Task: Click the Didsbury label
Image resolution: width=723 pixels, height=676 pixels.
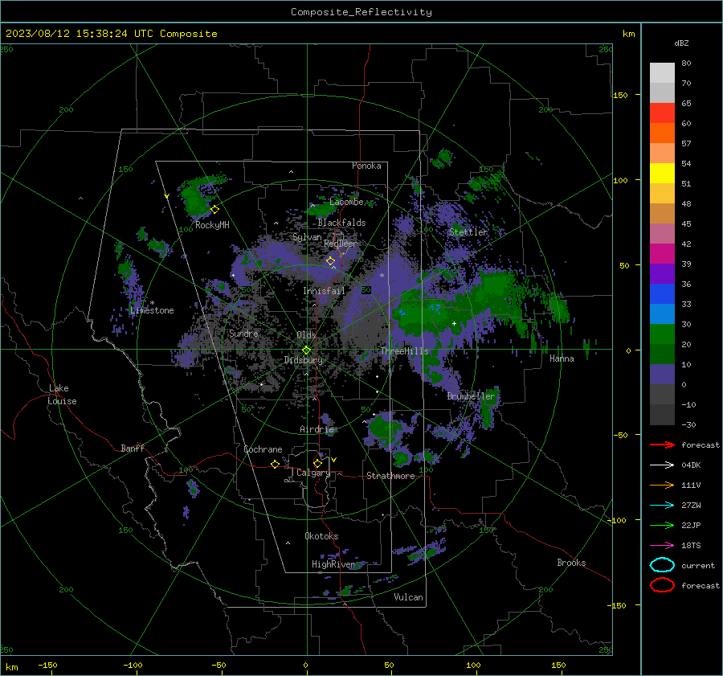Action: (x=304, y=360)
